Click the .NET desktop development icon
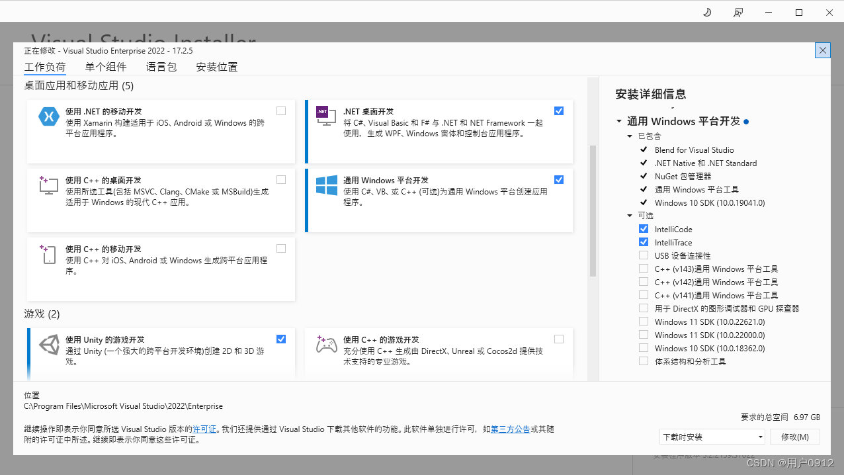Viewport: 844px width, 475px height. pyautogui.click(x=327, y=116)
